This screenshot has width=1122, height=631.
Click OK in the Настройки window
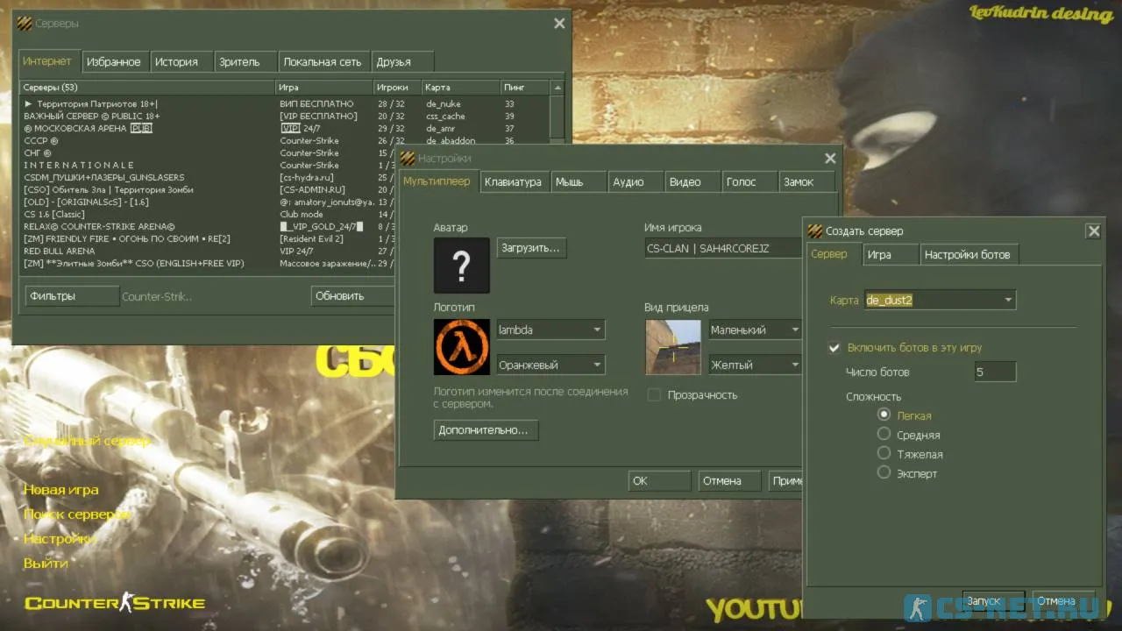659,481
